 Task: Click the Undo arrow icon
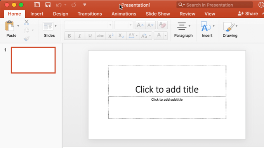pos(59,5)
